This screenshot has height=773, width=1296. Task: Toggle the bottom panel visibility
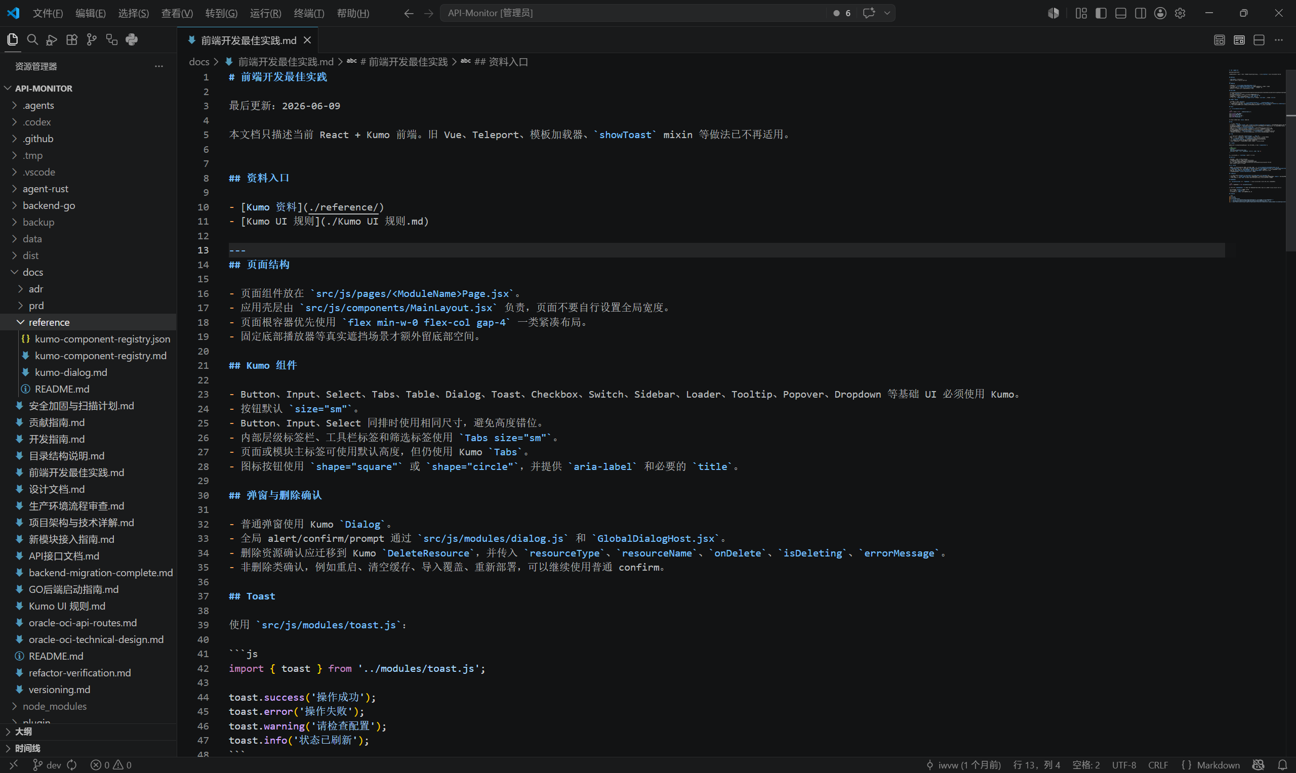(x=1121, y=13)
